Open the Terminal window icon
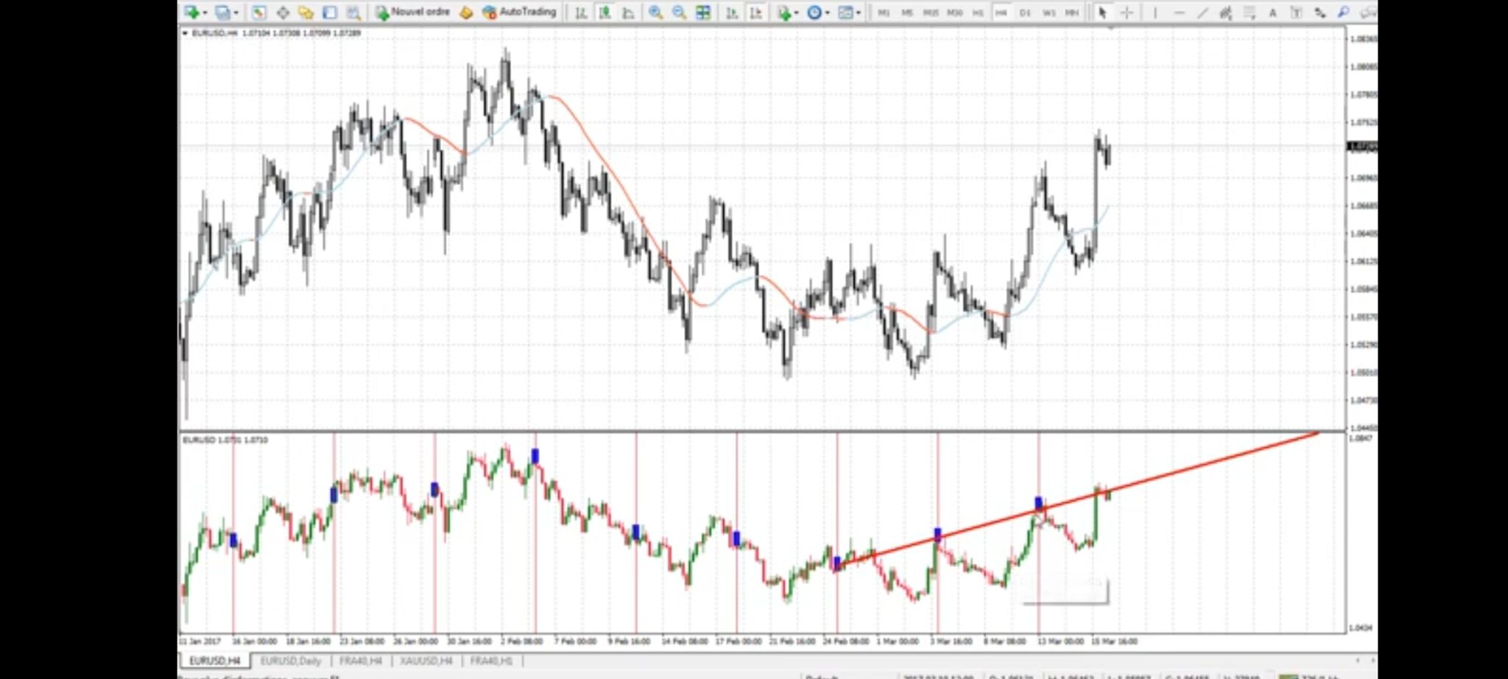 click(329, 13)
